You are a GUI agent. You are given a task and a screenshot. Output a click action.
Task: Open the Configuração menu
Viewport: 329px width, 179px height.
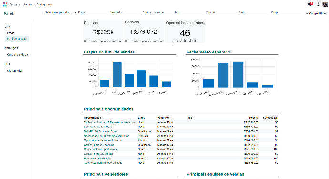pos(45,4)
